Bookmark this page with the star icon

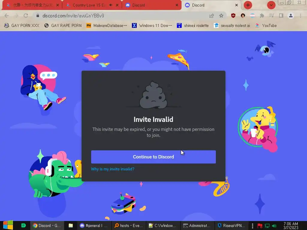coord(221,16)
